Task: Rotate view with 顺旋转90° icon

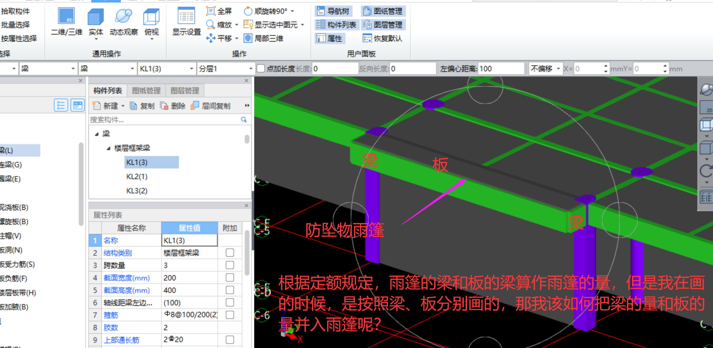Action: pyautogui.click(x=248, y=11)
